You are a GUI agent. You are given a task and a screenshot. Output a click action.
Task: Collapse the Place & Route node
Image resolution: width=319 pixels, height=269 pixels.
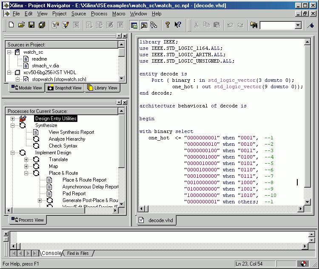(x=26, y=173)
